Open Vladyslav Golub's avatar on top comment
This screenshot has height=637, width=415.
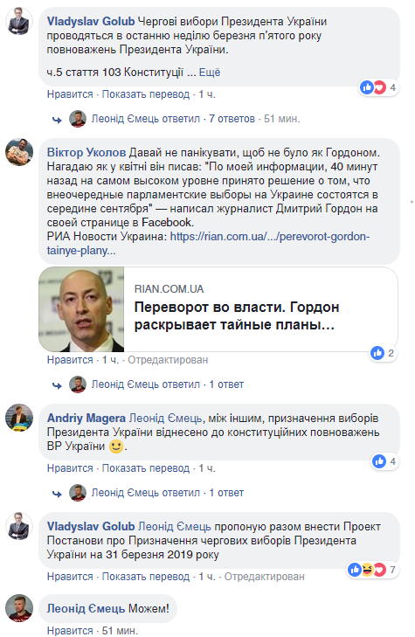click(18, 21)
